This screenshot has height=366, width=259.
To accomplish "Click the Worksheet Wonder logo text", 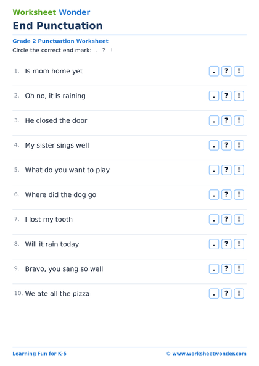I will tap(51, 12).
